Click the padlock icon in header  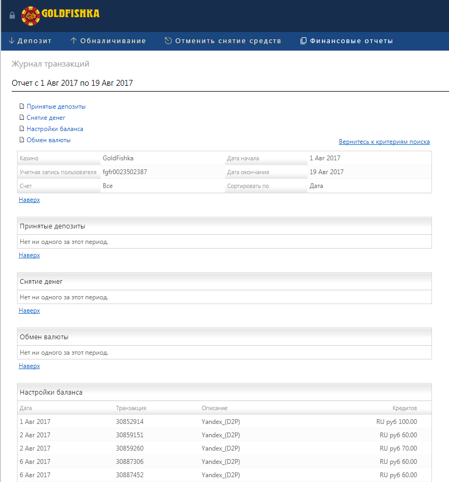[x=13, y=15]
